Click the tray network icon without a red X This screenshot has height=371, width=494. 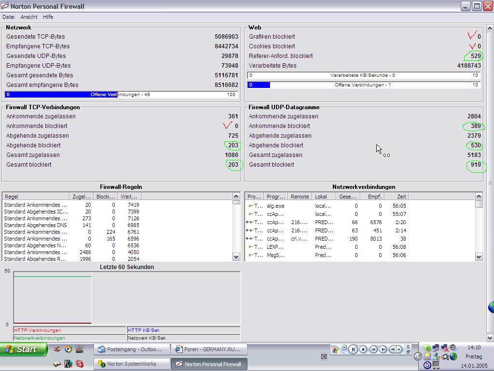[436, 348]
